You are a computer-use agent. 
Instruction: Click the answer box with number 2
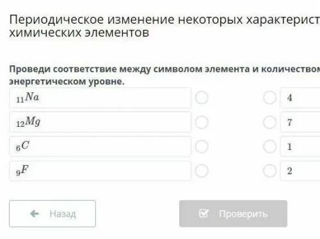(300, 171)
